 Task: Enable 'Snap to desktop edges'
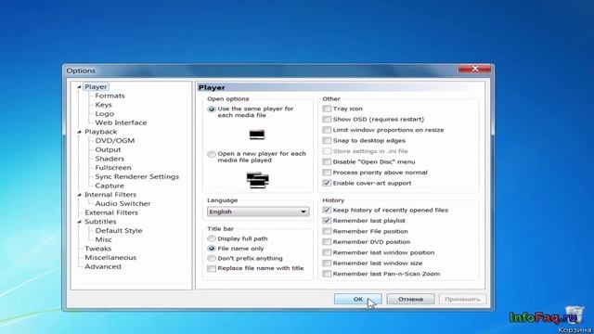pos(327,140)
